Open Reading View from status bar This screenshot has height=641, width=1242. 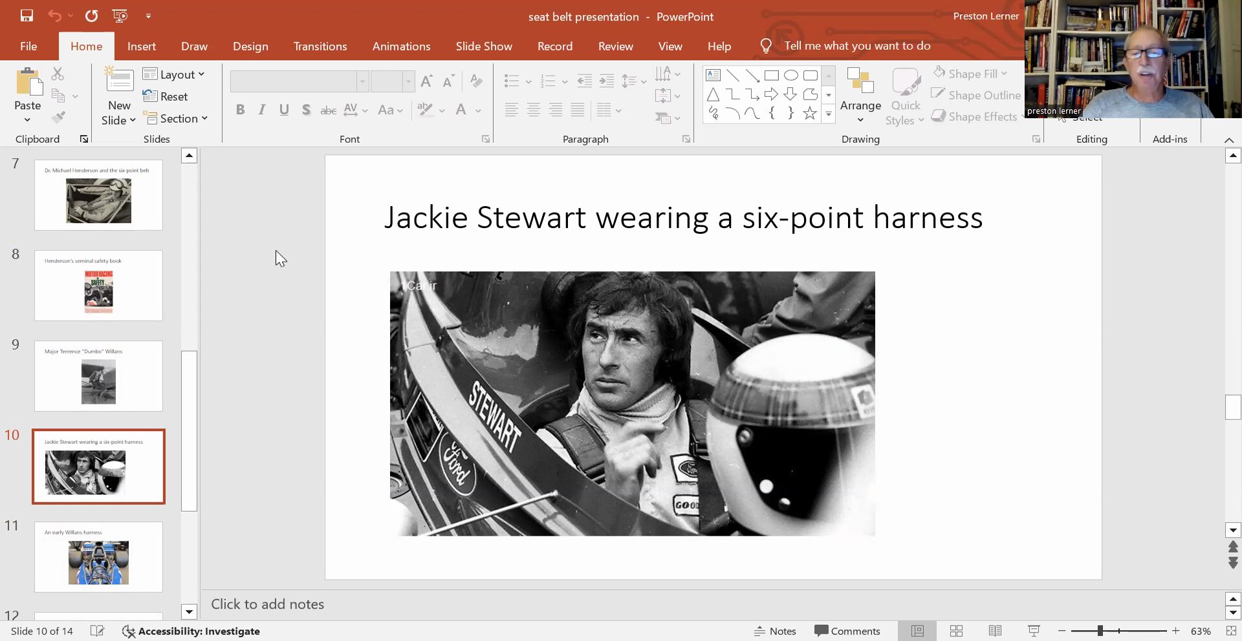(x=995, y=631)
